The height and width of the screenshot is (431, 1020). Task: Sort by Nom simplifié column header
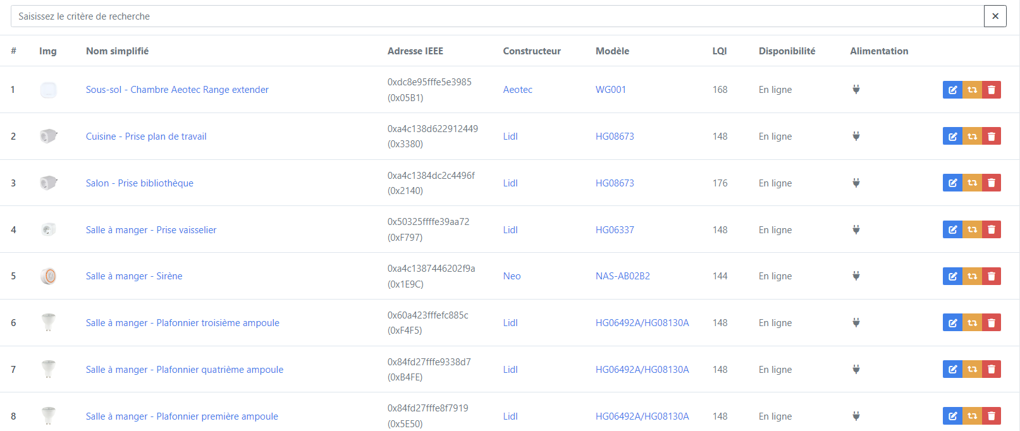(x=117, y=51)
